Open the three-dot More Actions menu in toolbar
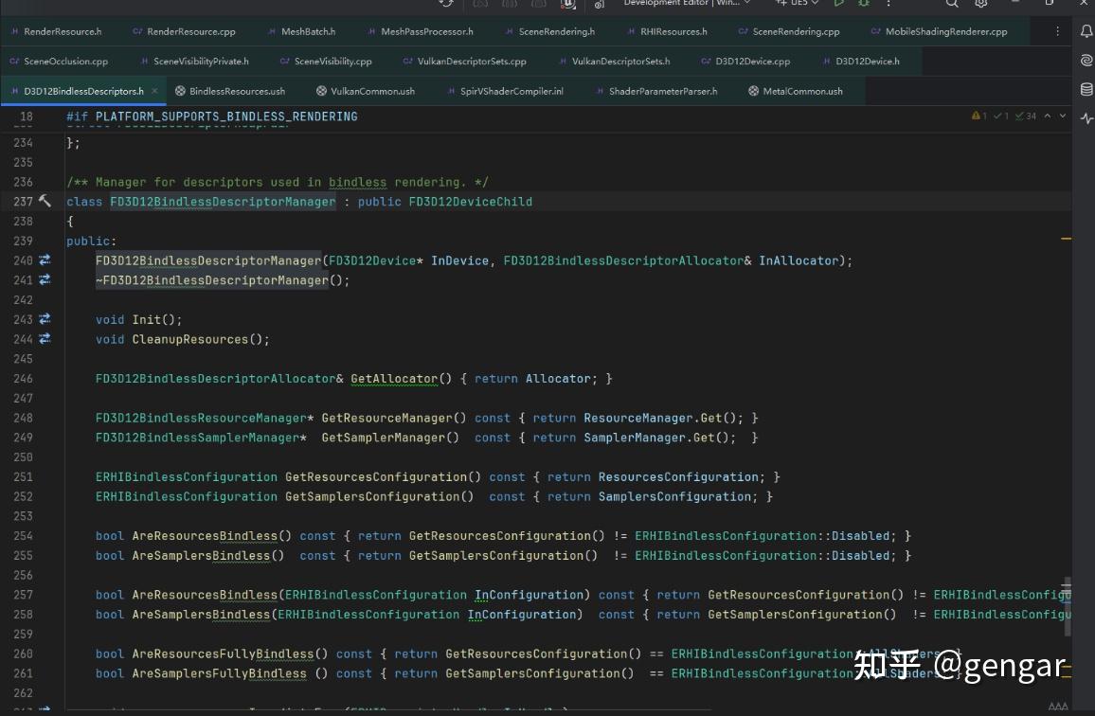Image resolution: width=1095 pixels, height=716 pixels. click(x=889, y=5)
